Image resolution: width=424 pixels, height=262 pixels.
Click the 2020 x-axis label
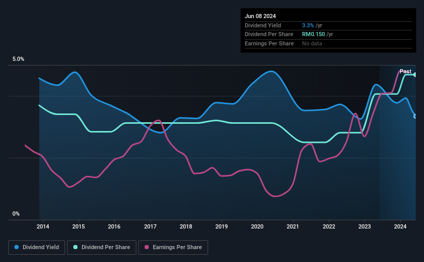[257, 226]
